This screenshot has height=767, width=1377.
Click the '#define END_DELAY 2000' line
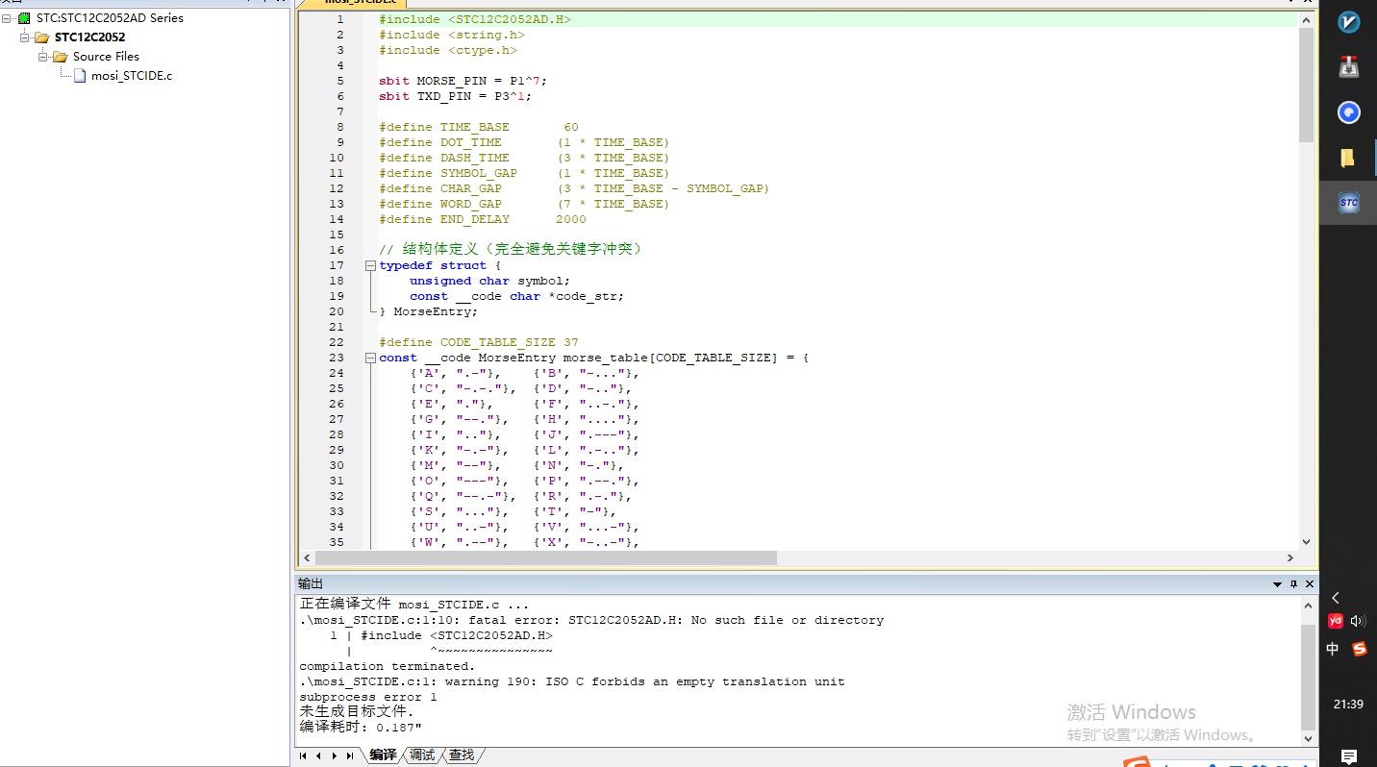tap(483, 219)
